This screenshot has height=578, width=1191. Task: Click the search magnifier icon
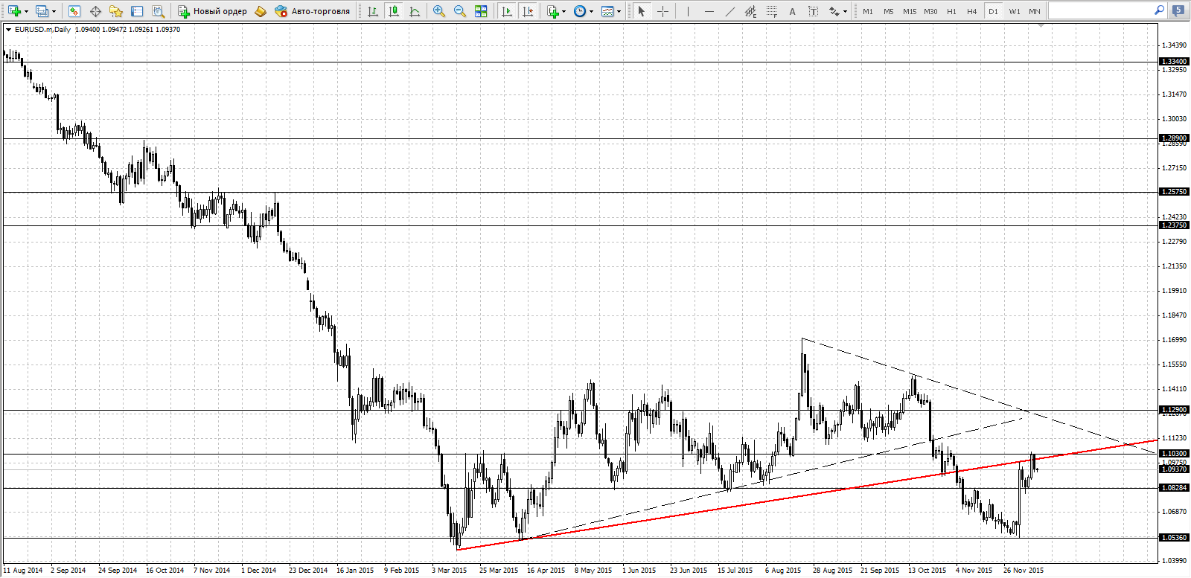coord(1159,10)
